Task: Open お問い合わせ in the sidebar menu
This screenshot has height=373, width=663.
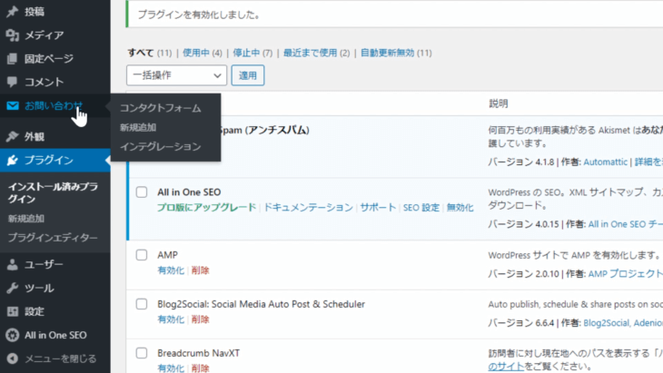Action: (55, 105)
